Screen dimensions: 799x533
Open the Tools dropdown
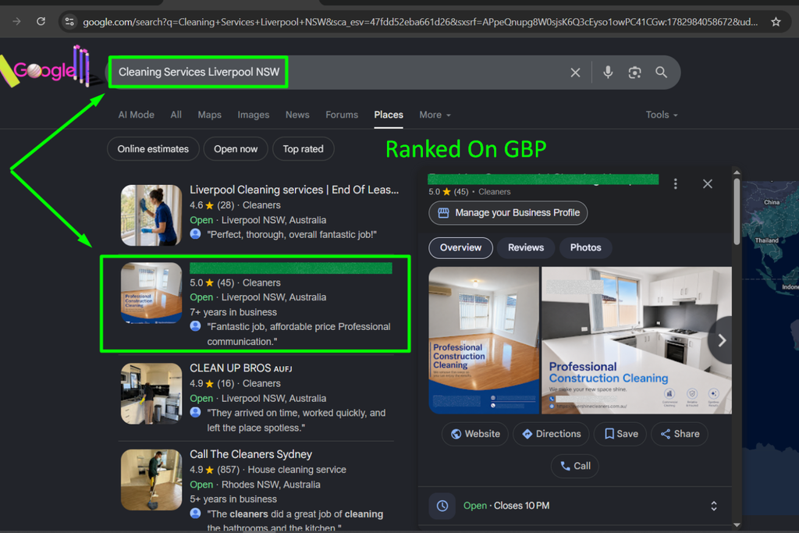pos(662,115)
